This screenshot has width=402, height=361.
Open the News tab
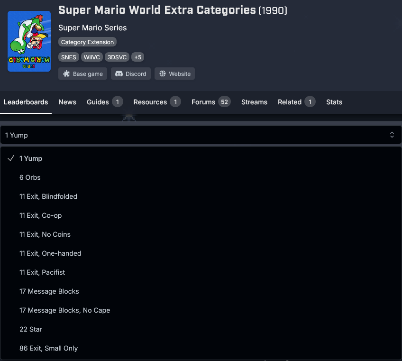tap(67, 102)
